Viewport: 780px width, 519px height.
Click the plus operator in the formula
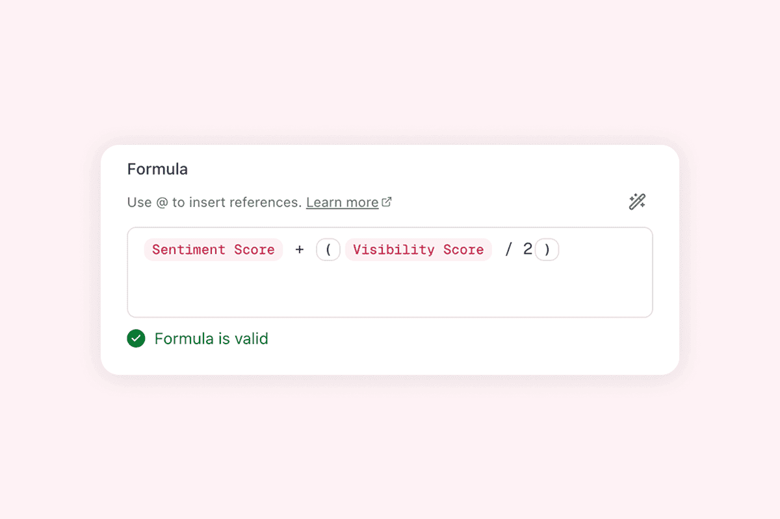pyautogui.click(x=299, y=249)
